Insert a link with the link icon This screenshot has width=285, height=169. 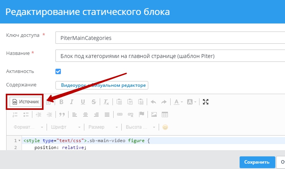[119, 114]
